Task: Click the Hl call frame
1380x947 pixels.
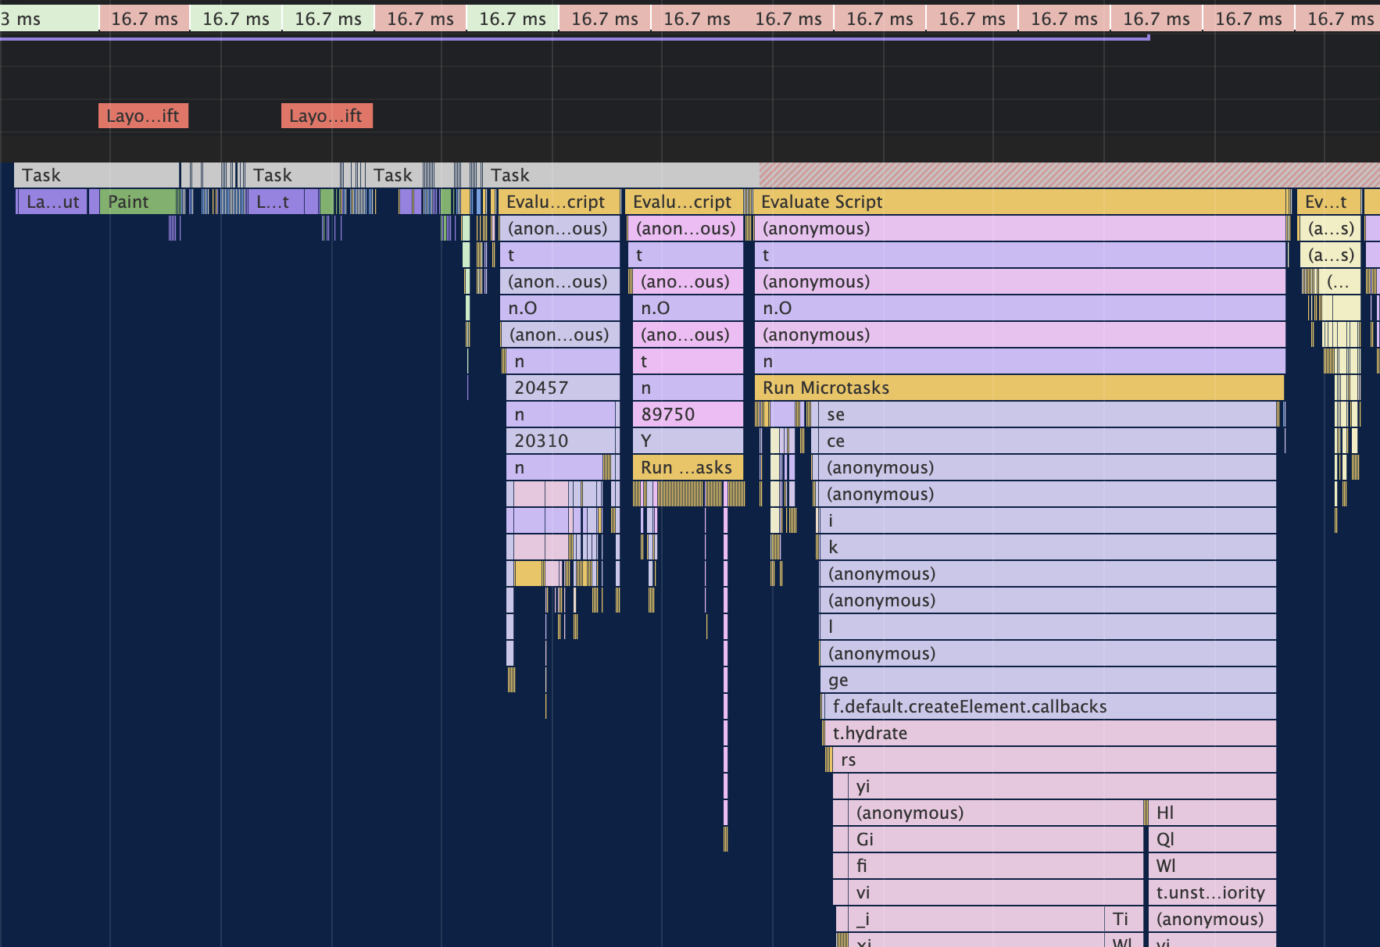Action: click(x=1212, y=813)
